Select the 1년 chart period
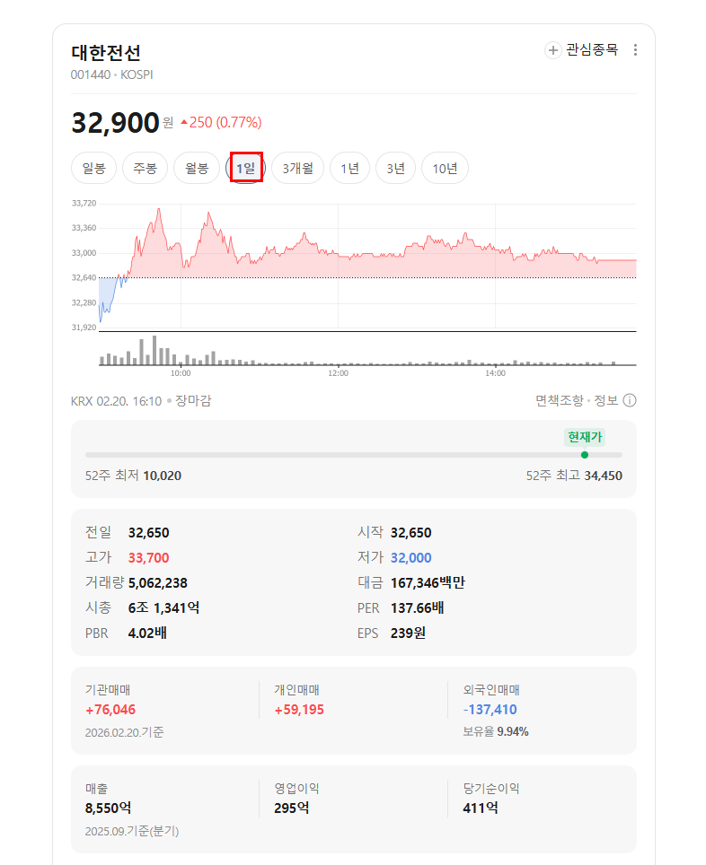The width and height of the screenshot is (706, 865). tap(349, 169)
